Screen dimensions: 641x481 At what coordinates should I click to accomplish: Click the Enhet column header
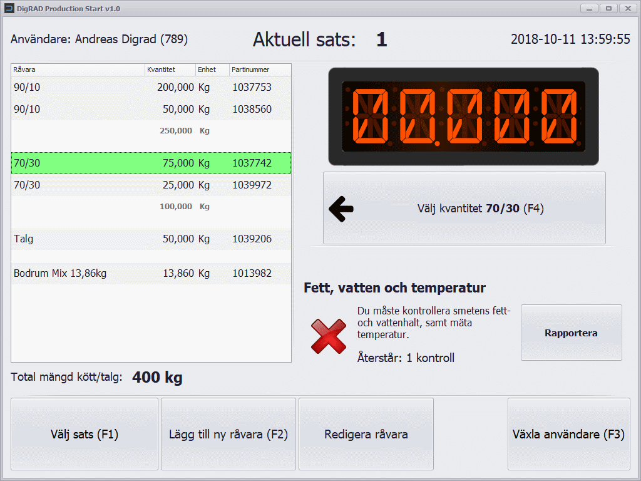coord(212,70)
